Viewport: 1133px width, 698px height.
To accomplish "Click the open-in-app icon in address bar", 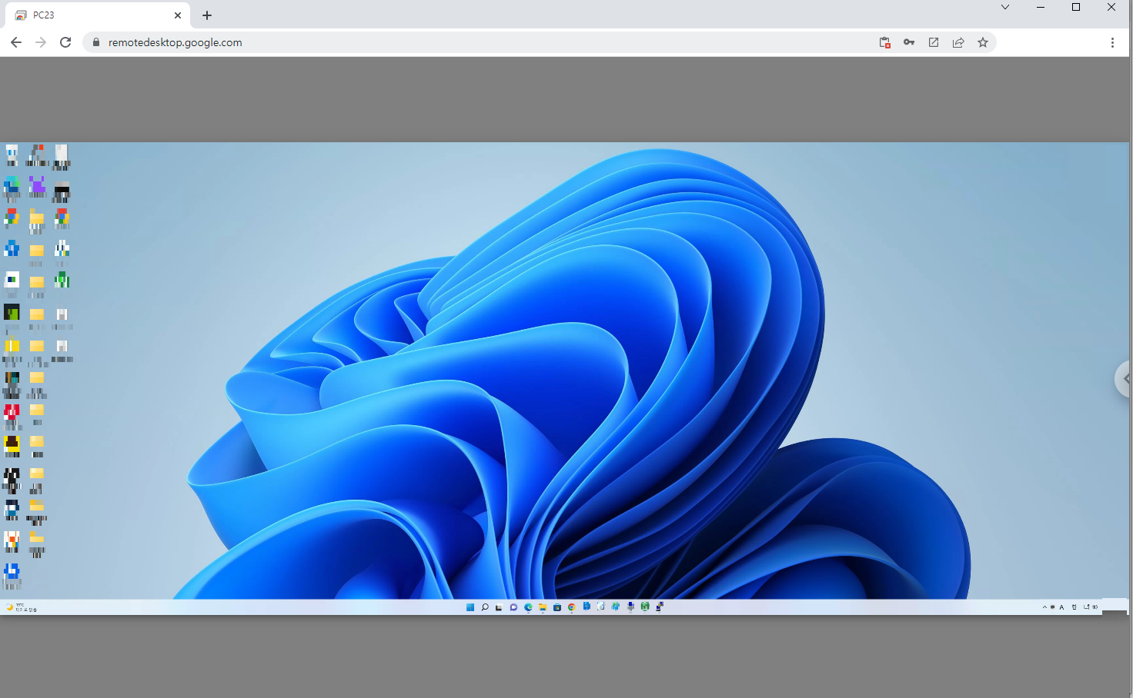I will coord(934,42).
